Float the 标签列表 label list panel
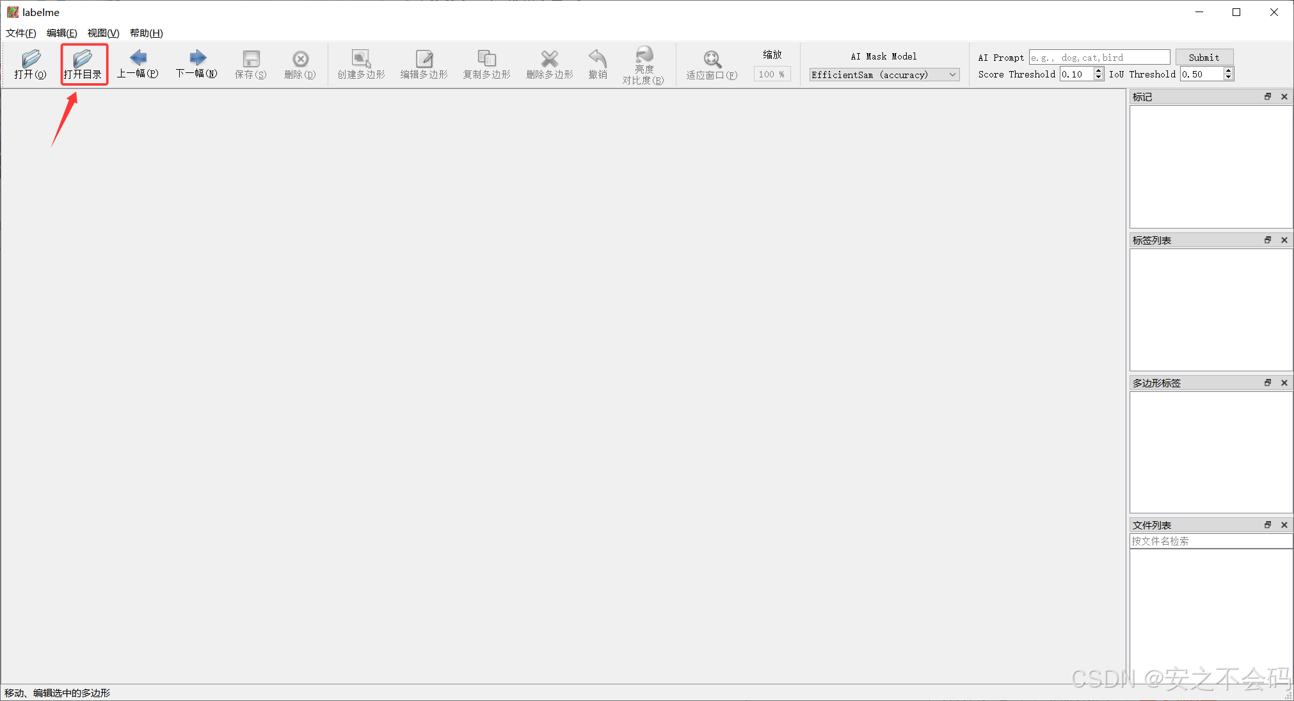This screenshot has height=701, width=1294. 1268,240
